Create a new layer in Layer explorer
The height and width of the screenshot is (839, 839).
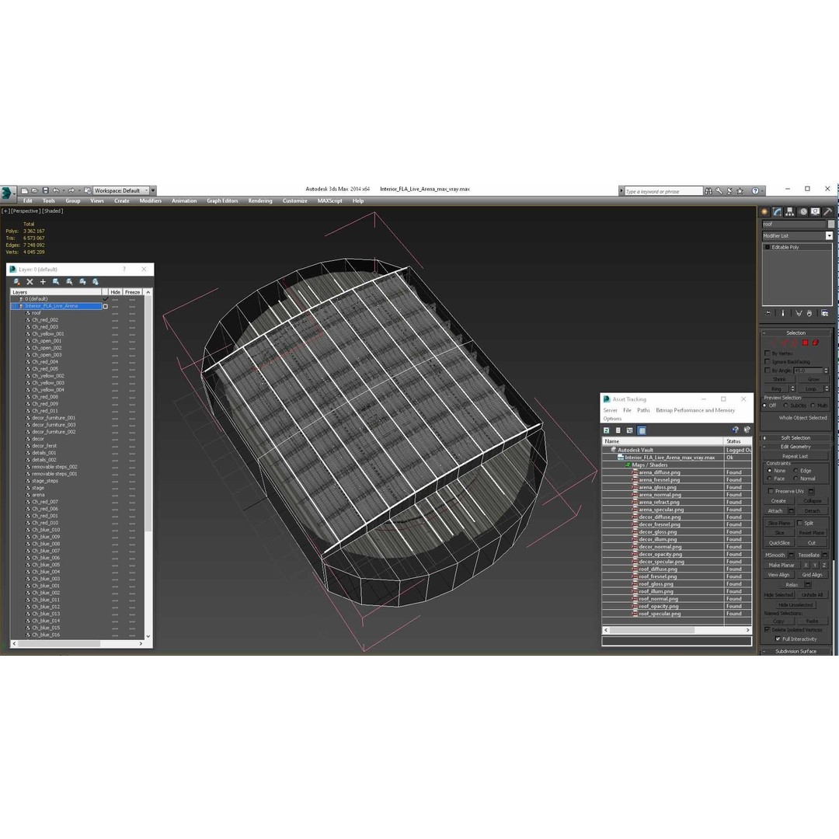(x=43, y=281)
